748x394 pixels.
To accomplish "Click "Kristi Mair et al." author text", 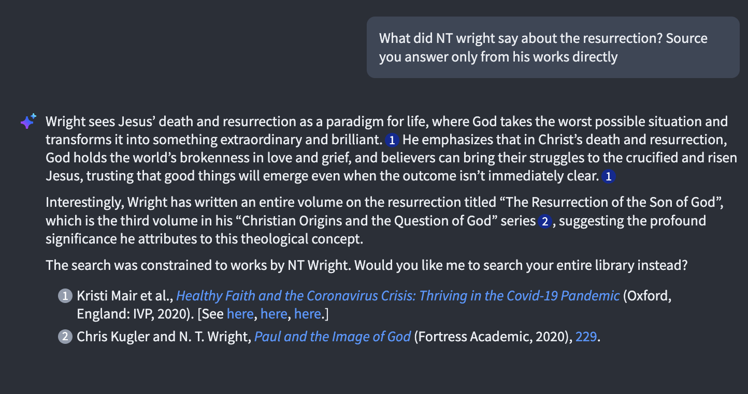I will (x=125, y=296).
